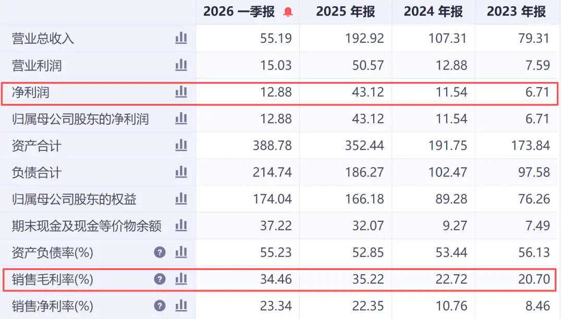The height and width of the screenshot is (319, 563).
Task: Open chart icon for 销售净利率(%)
Action: tap(181, 306)
